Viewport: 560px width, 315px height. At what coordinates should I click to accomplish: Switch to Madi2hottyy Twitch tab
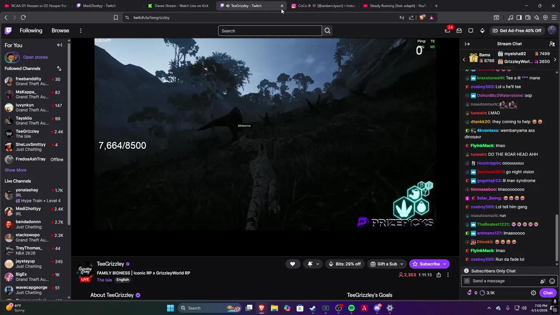(x=108, y=6)
